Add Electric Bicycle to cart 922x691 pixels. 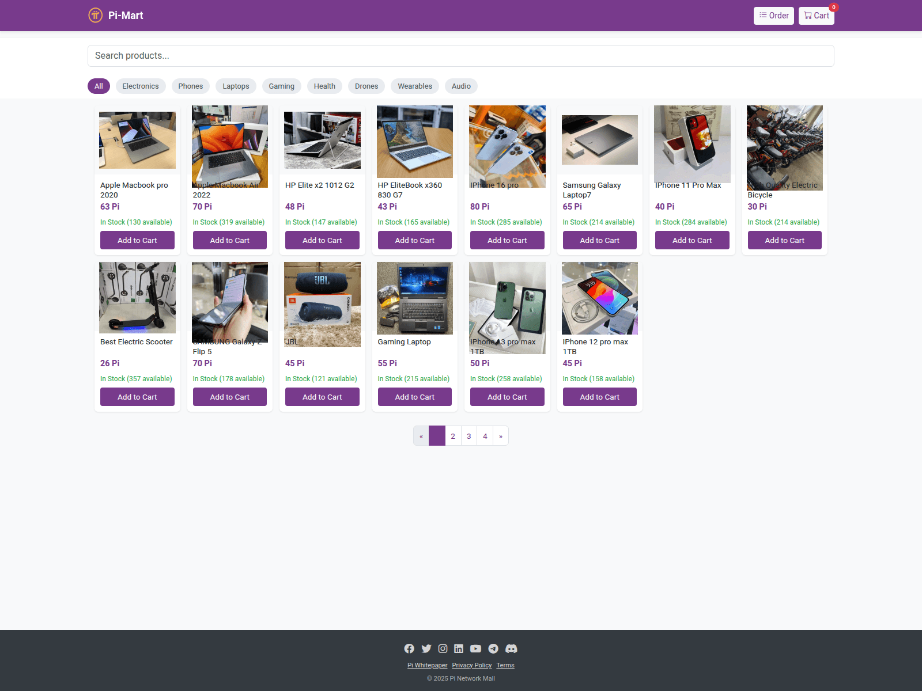pyautogui.click(x=785, y=240)
